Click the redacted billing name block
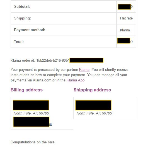The width and height of the screenshot is (148, 147). click(x=31, y=105)
